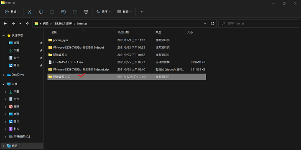Image resolution: width=301 pixels, height=150 pixels.
Task: Click the refresh icon beside address bar
Action: click(x=212, y=23)
